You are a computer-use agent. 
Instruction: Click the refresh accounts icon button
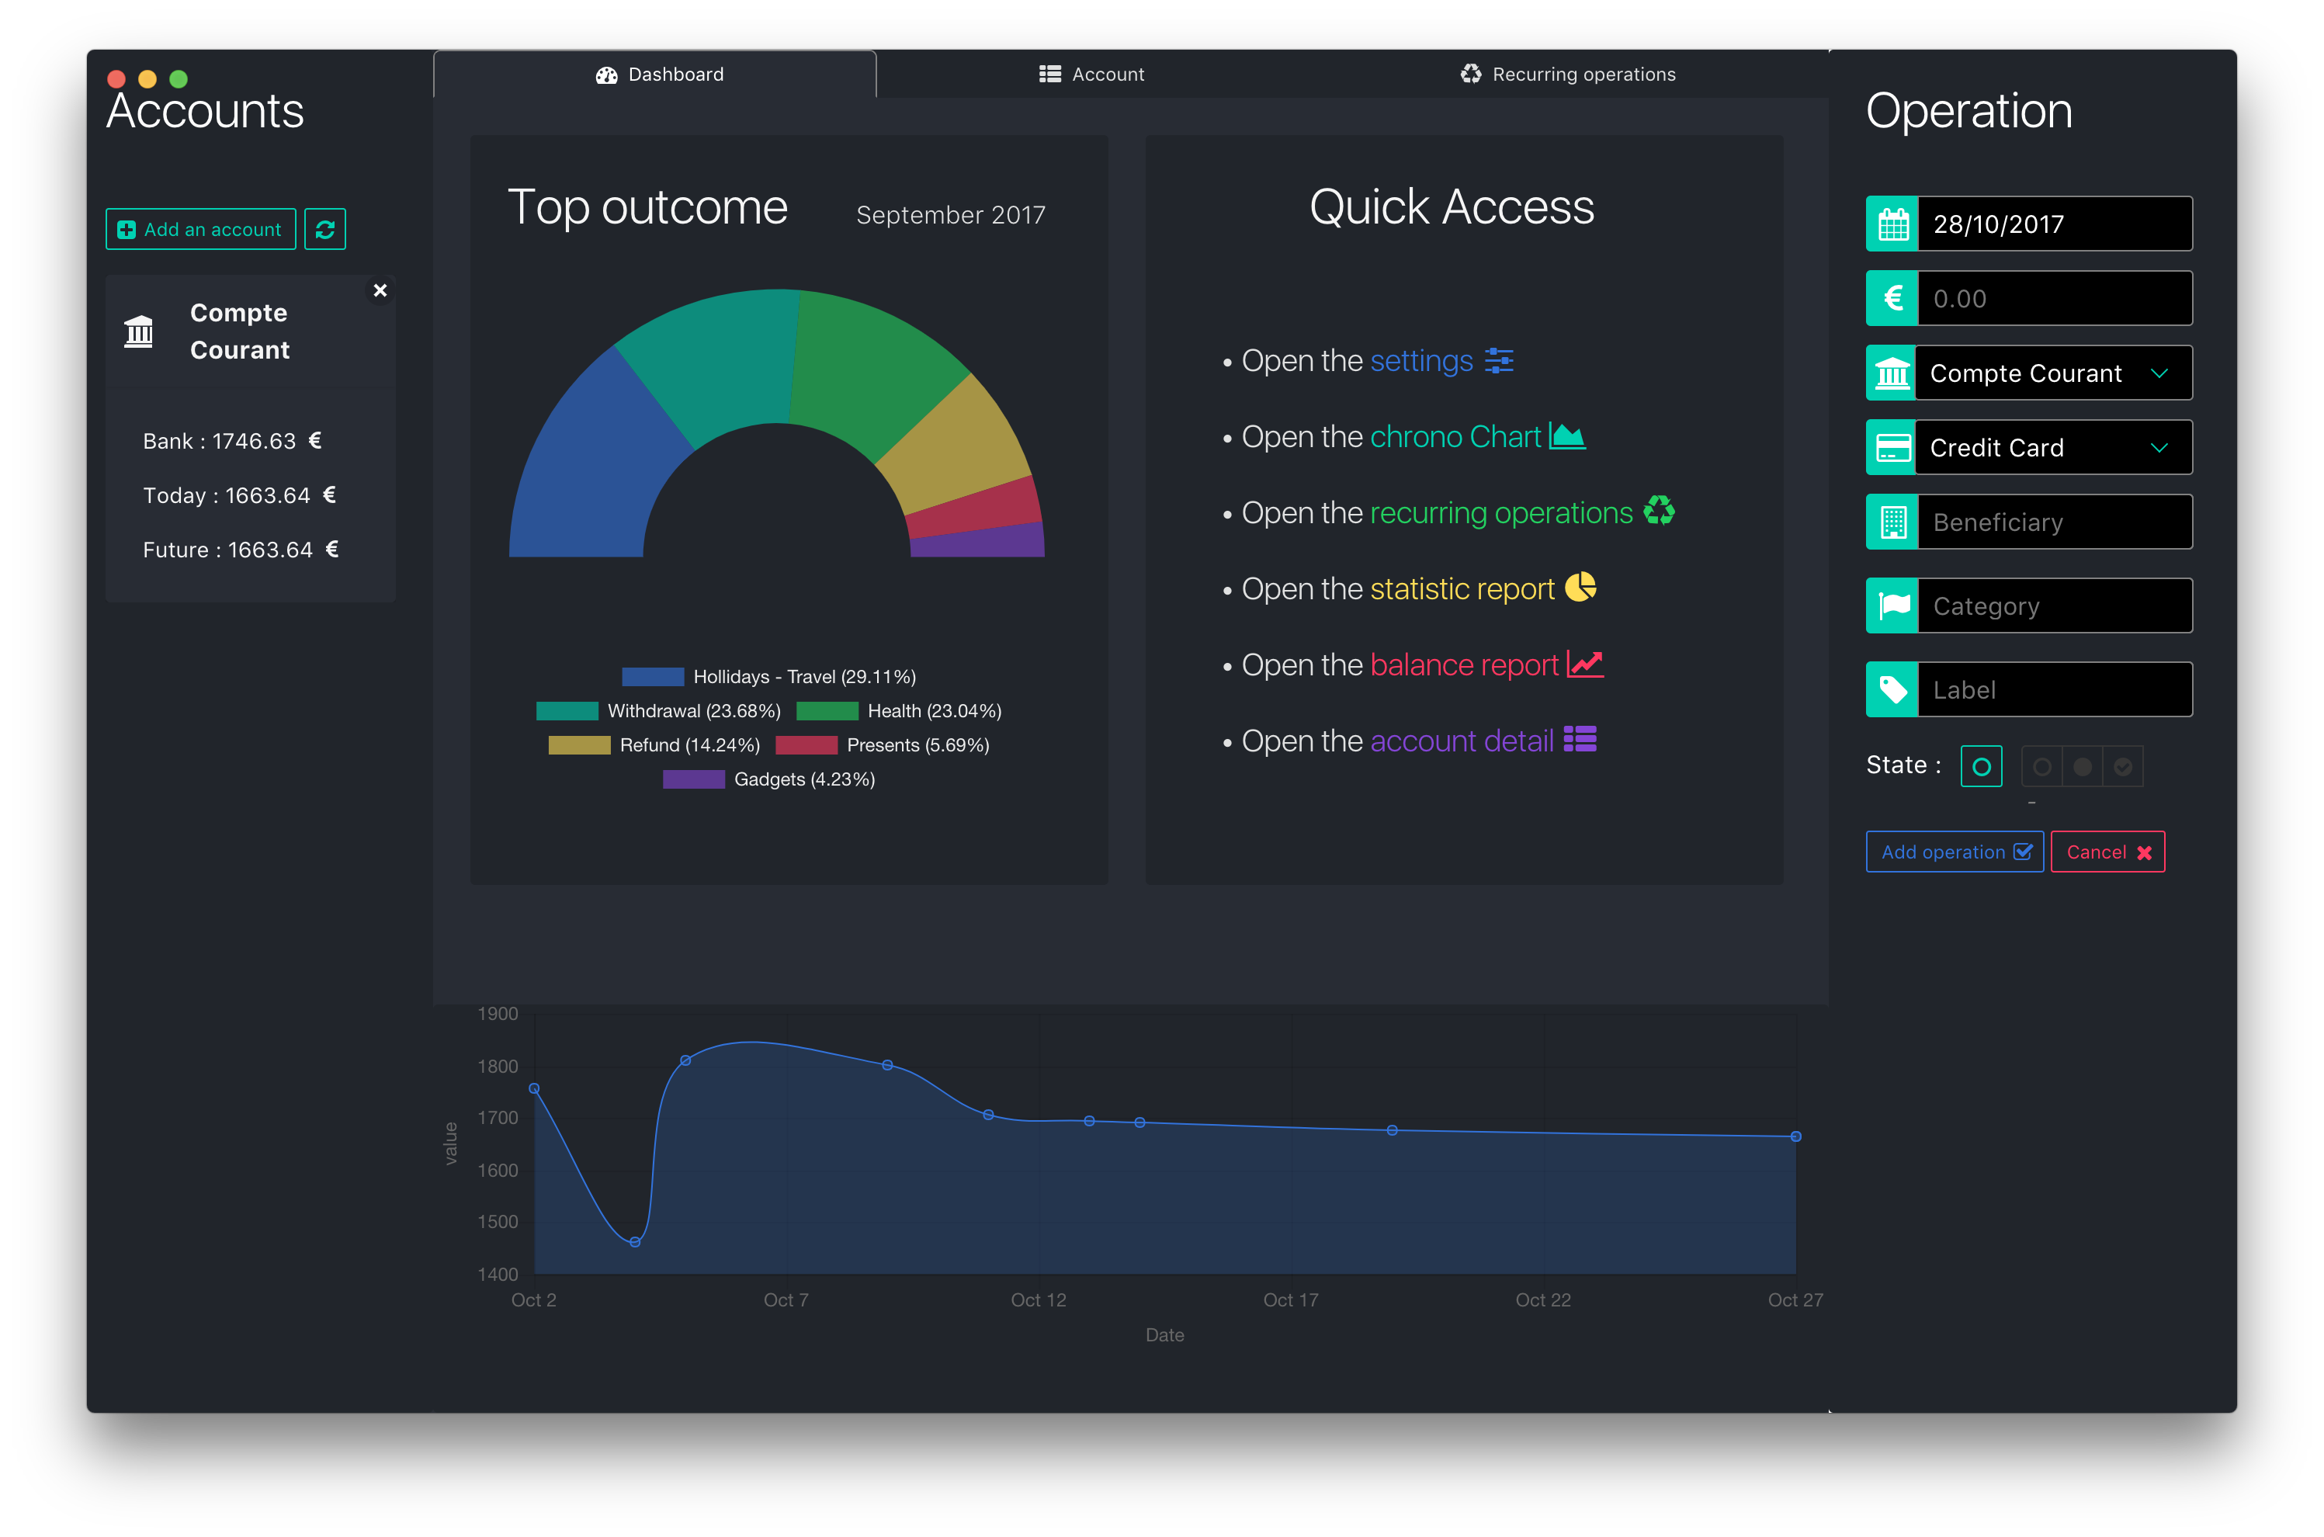324,229
